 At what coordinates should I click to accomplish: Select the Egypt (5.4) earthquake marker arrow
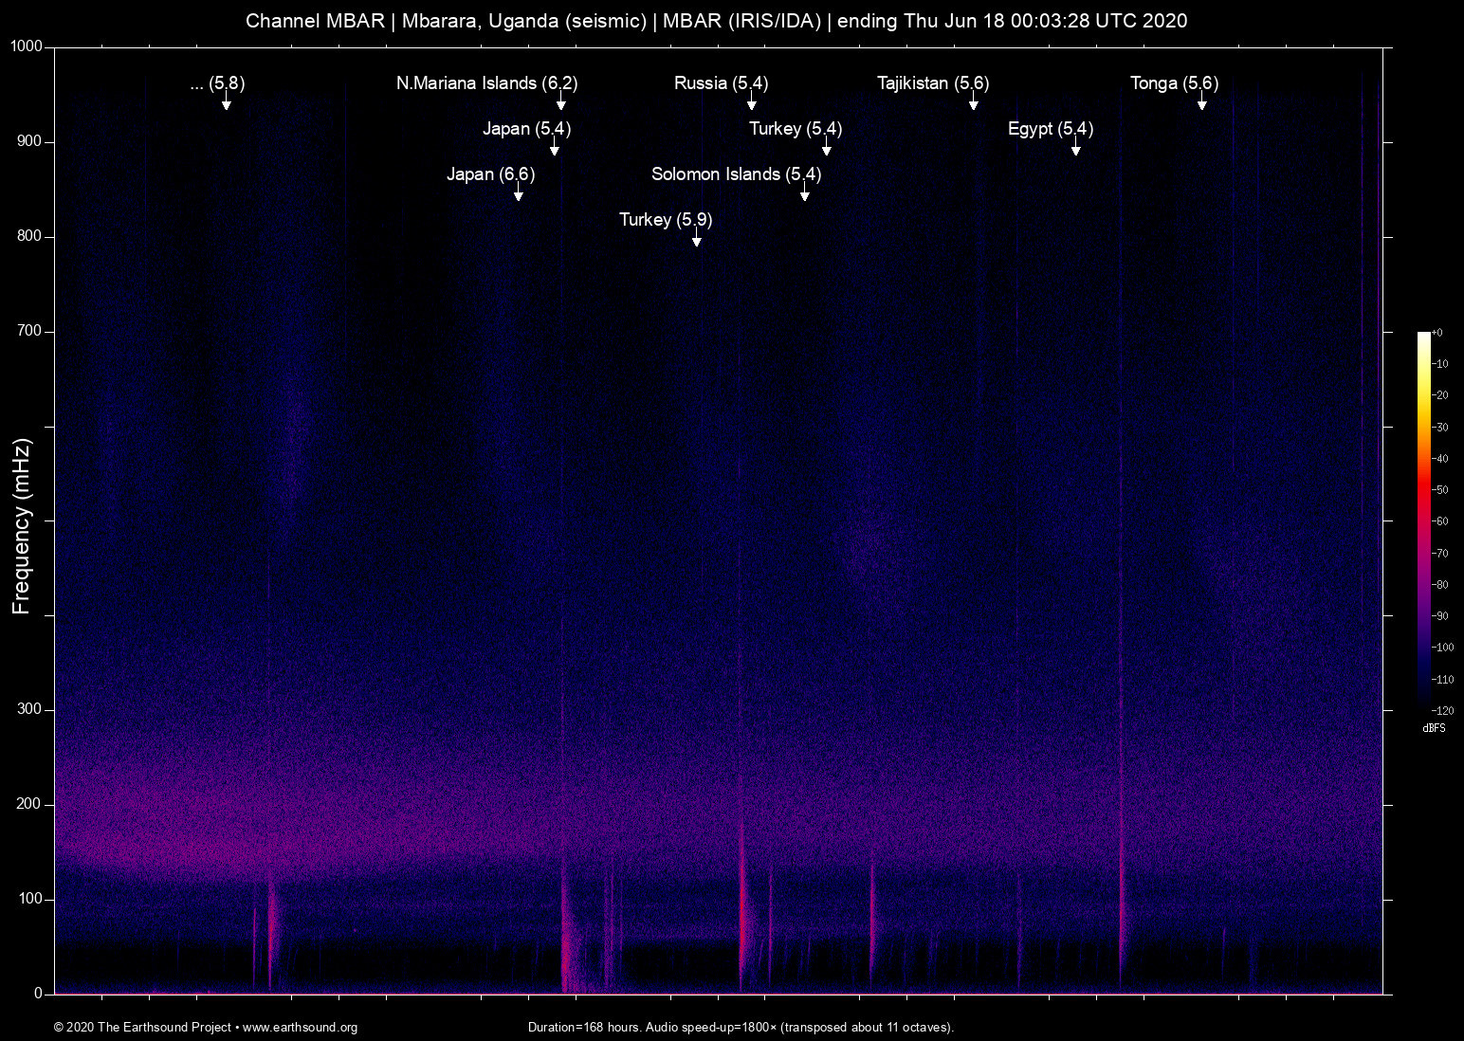pos(1075,151)
